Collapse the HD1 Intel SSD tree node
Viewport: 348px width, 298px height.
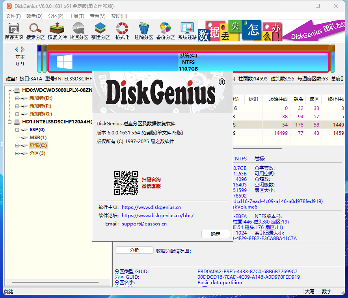coord(9,122)
